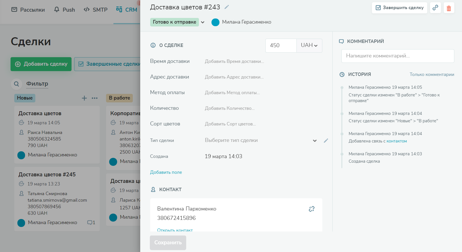The image size is (462, 252).
Task: Switch to the CRM tab
Action: (x=127, y=10)
